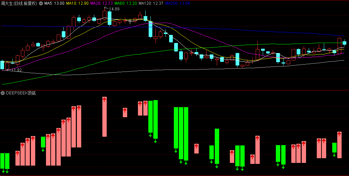Select the MA250: 13.54 indicator label

tap(178, 3)
